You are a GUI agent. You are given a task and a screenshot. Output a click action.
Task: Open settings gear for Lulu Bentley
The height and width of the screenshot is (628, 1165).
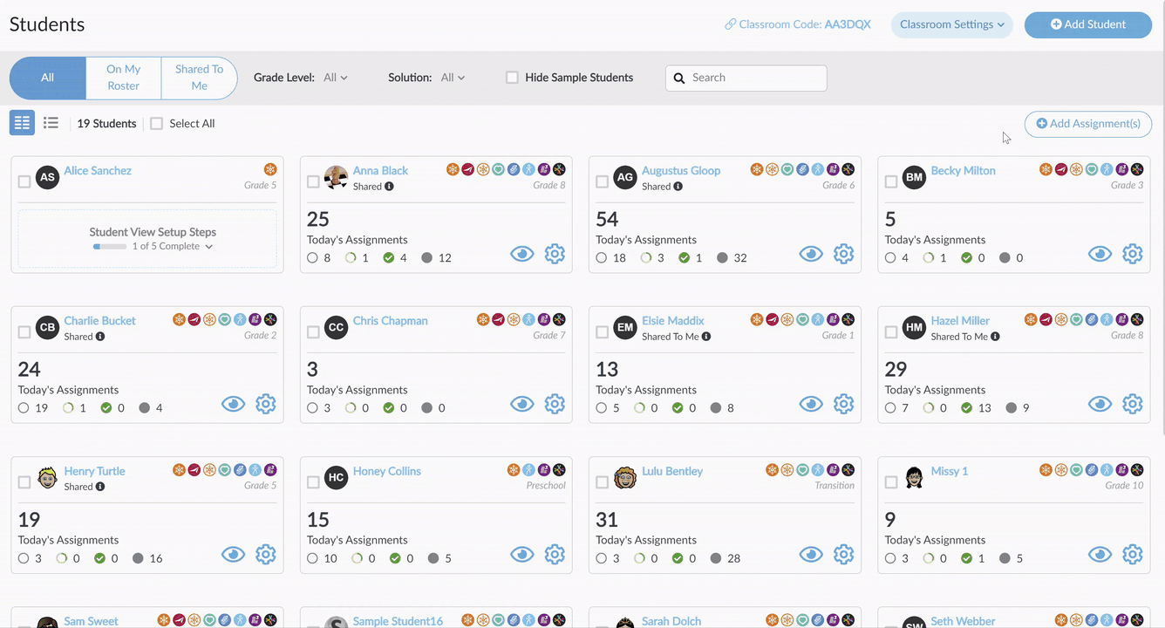click(x=843, y=554)
